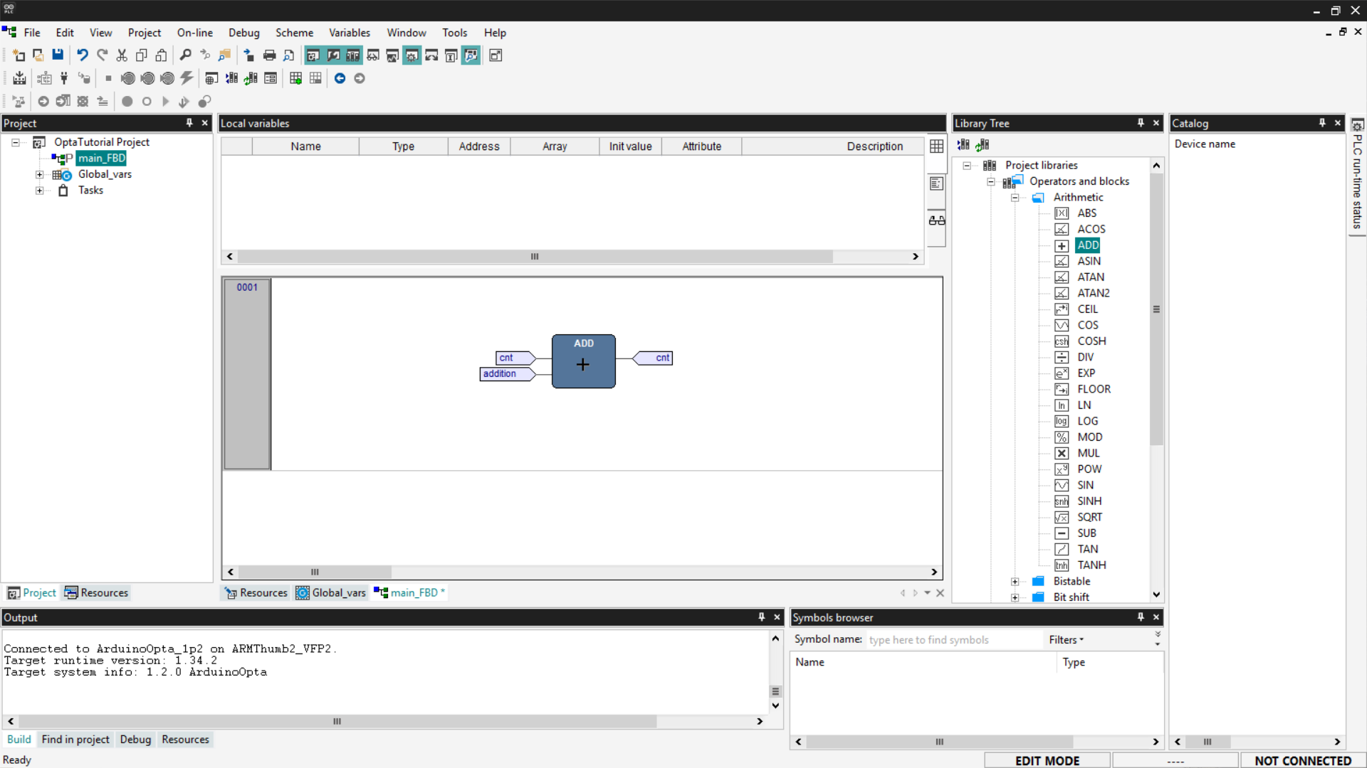Click the Print icon in toolbar
1367x768 pixels.
click(x=269, y=55)
